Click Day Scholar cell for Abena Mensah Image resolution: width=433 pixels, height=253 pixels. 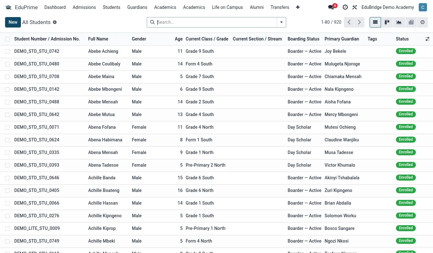click(x=299, y=152)
